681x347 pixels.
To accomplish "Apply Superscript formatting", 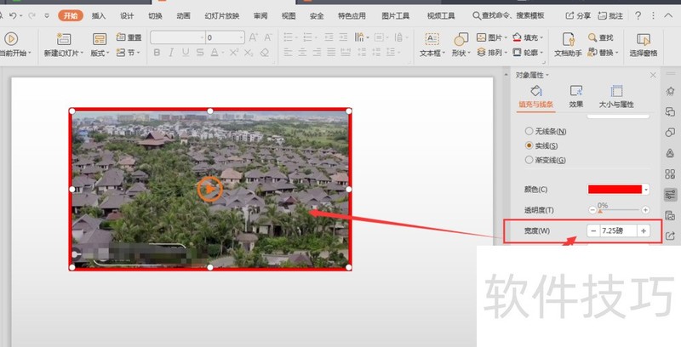I will point(234,53).
